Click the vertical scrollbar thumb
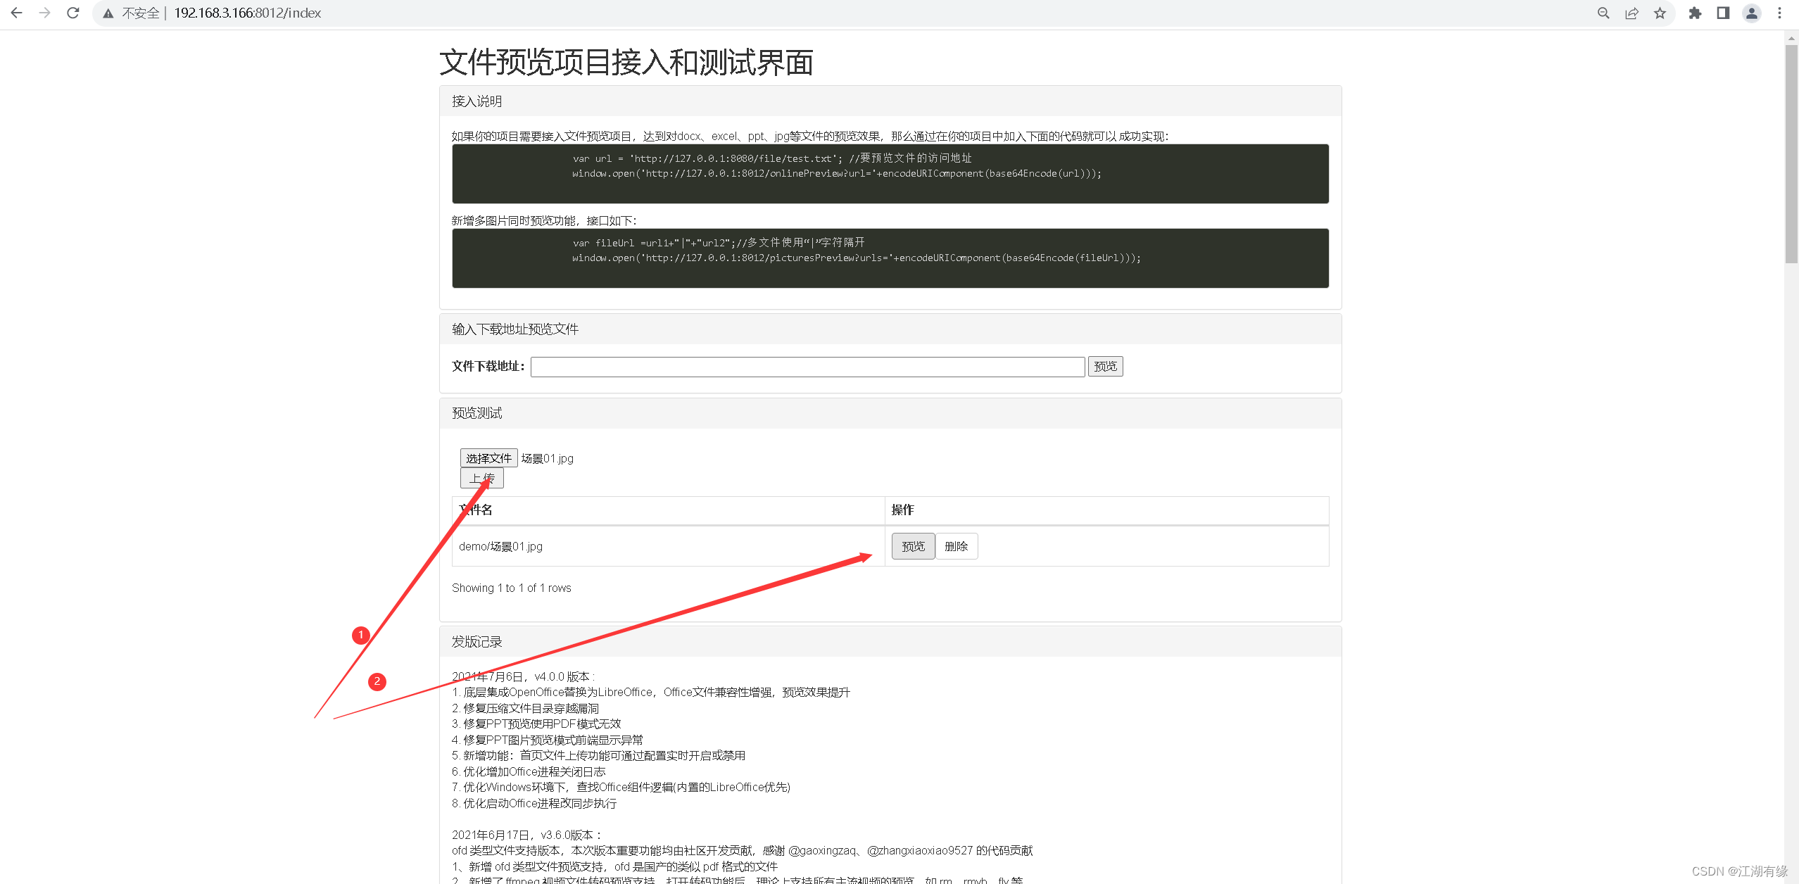Viewport: 1799px width, 884px height. tap(1791, 153)
